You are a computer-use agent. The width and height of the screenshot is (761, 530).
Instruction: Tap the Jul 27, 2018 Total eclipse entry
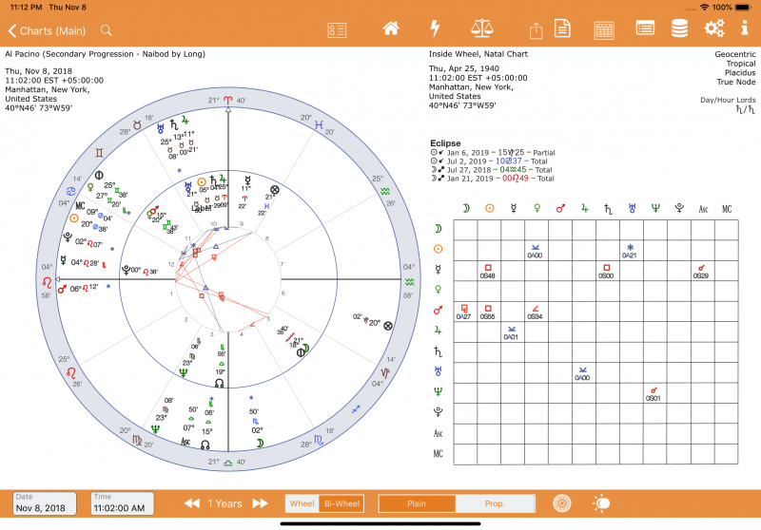(x=491, y=170)
